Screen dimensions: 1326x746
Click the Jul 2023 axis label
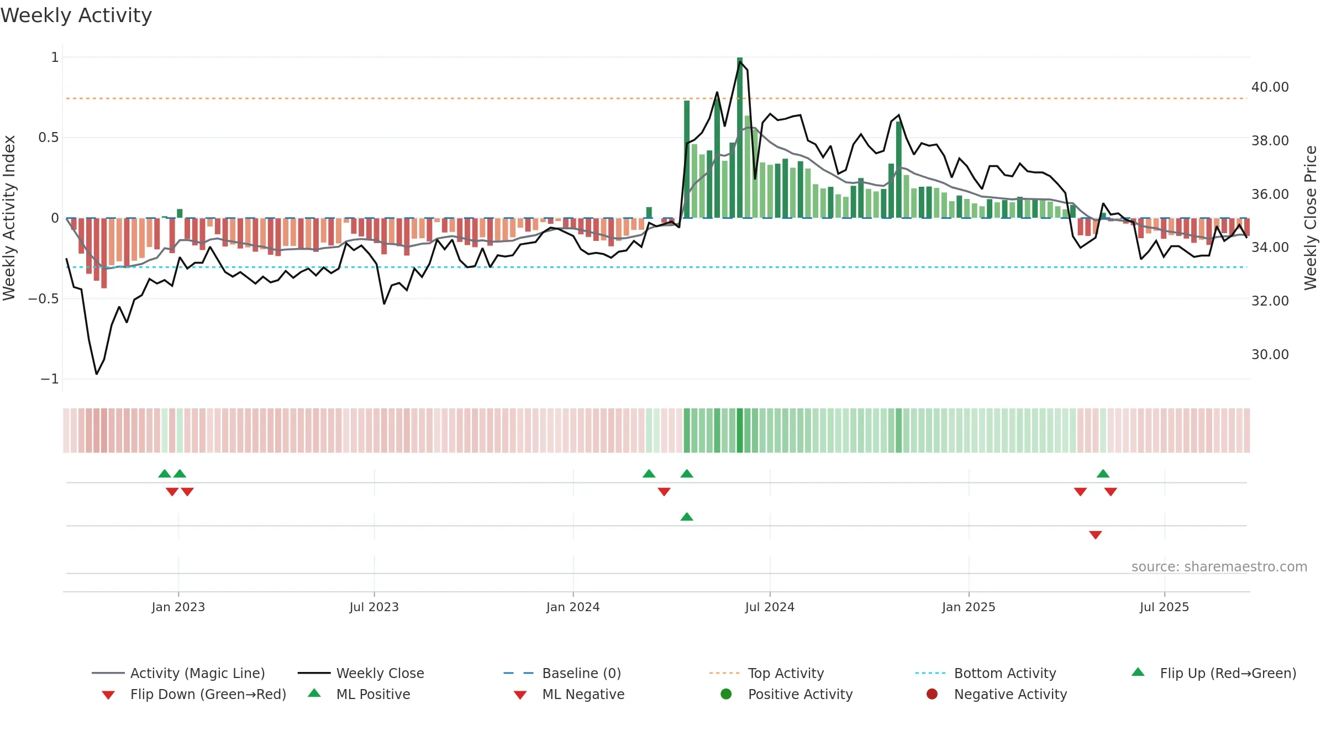click(x=374, y=607)
